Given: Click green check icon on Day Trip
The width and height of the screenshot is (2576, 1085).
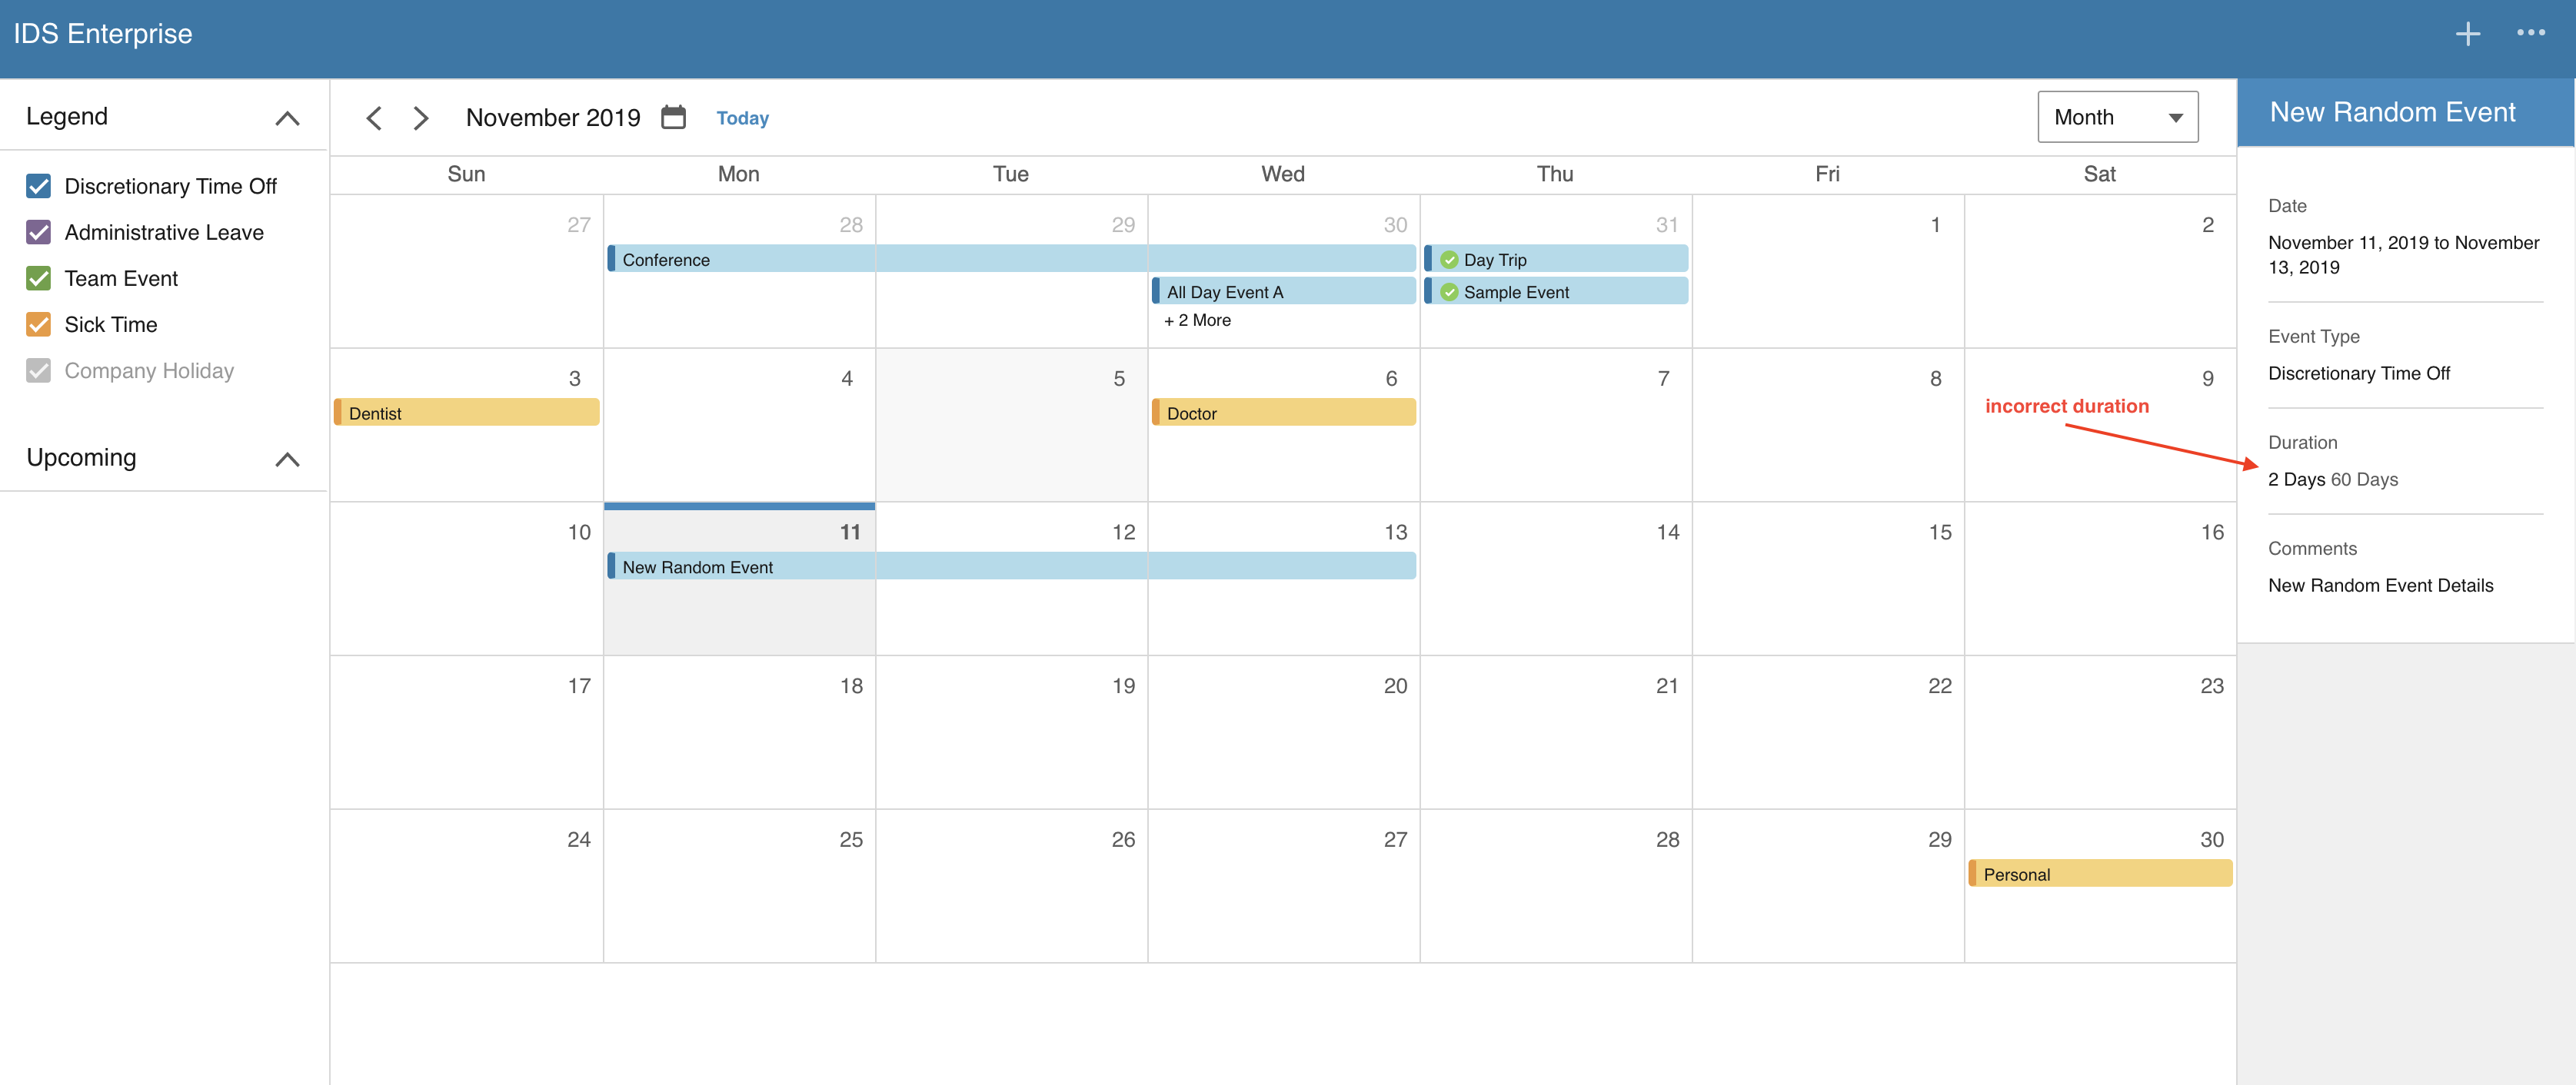Looking at the screenshot, I should point(1449,260).
